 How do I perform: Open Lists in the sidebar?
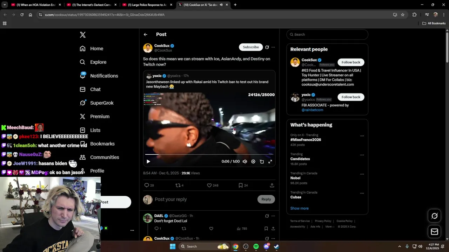pyautogui.click(x=90, y=130)
